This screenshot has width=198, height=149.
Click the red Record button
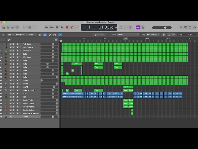(67, 27)
